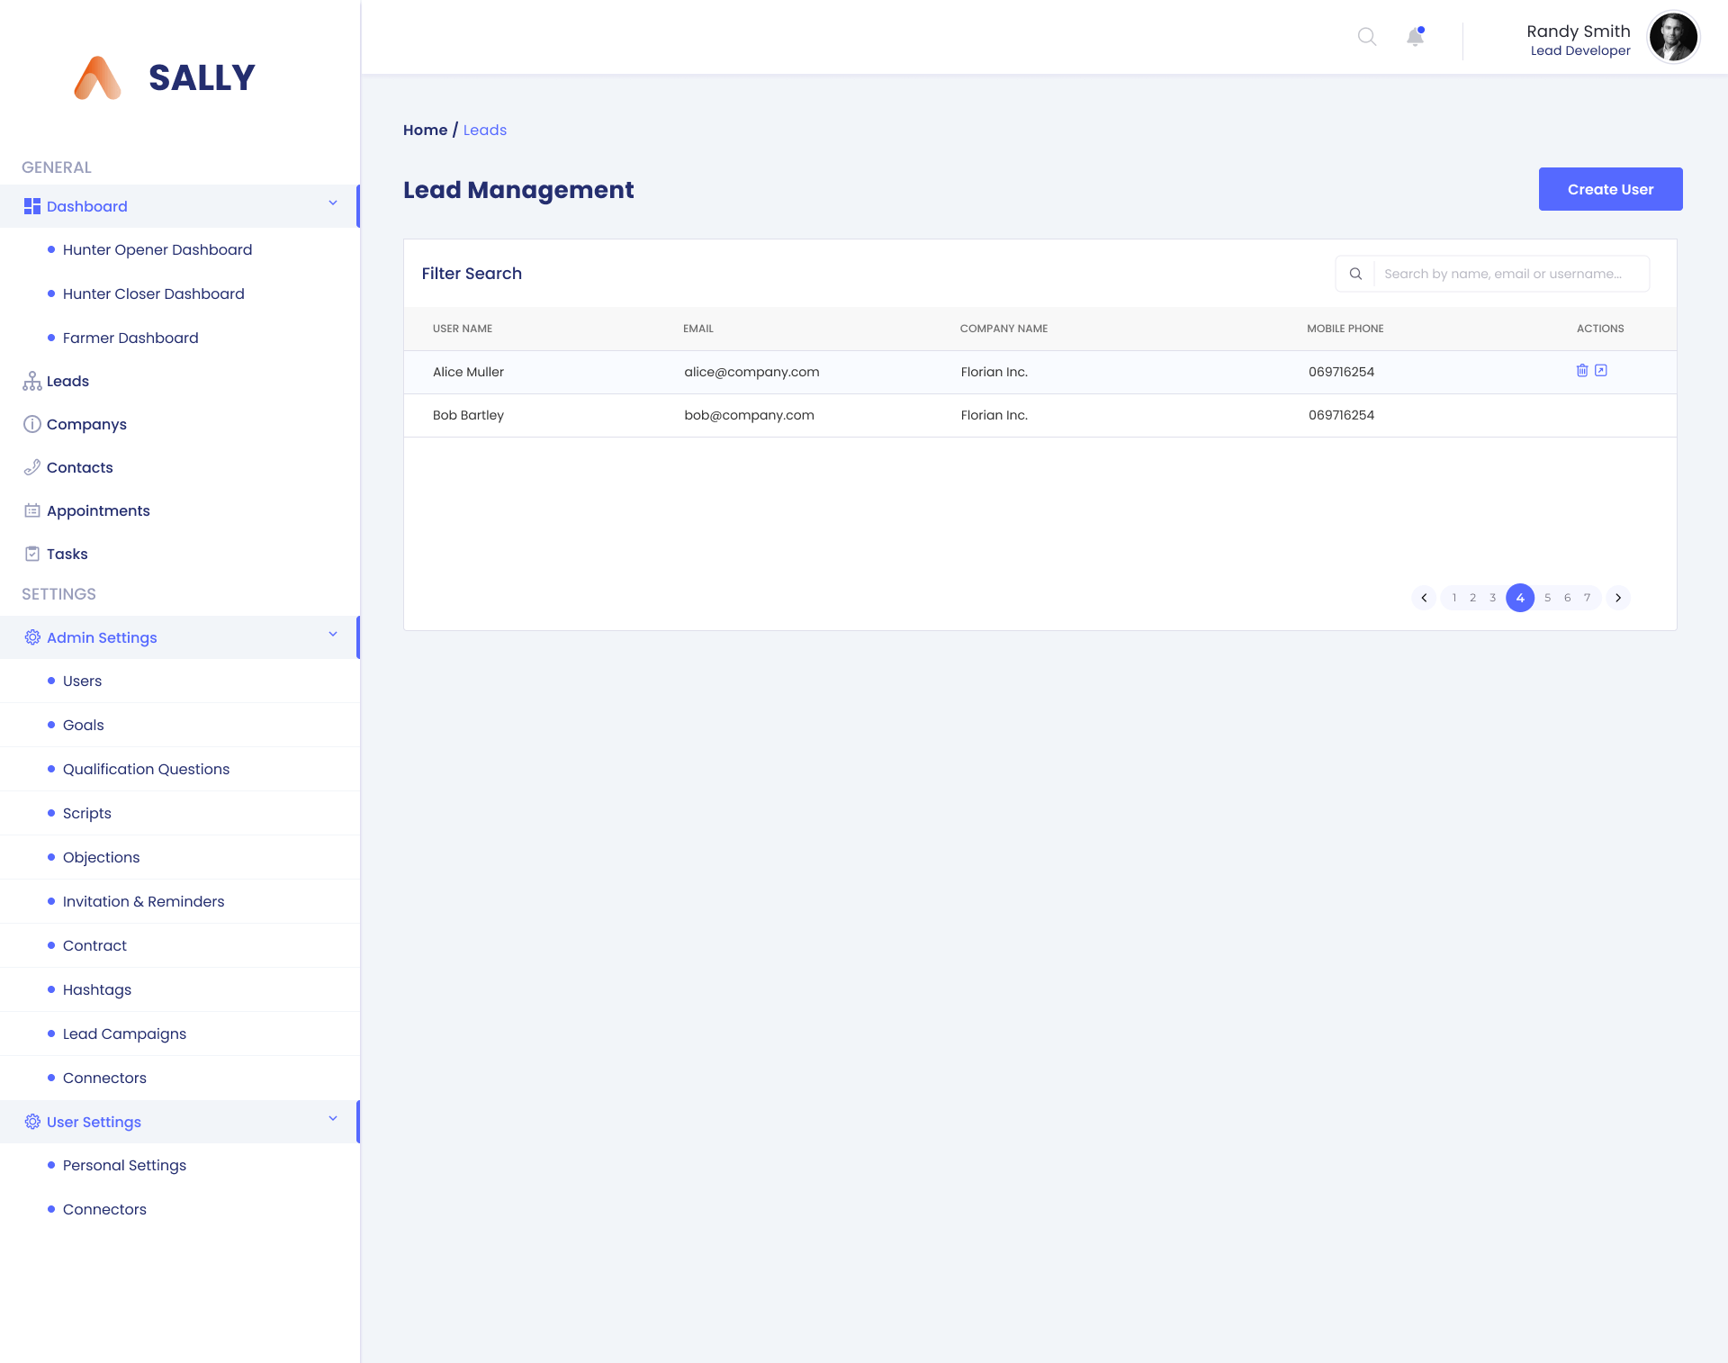Open Objections settings
This screenshot has width=1728, height=1363.
point(102,857)
